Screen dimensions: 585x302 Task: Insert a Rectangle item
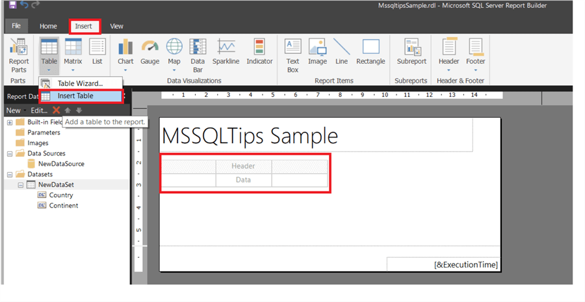(371, 51)
